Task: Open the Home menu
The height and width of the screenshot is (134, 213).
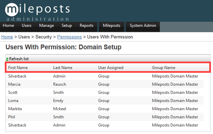Action: click(9, 26)
